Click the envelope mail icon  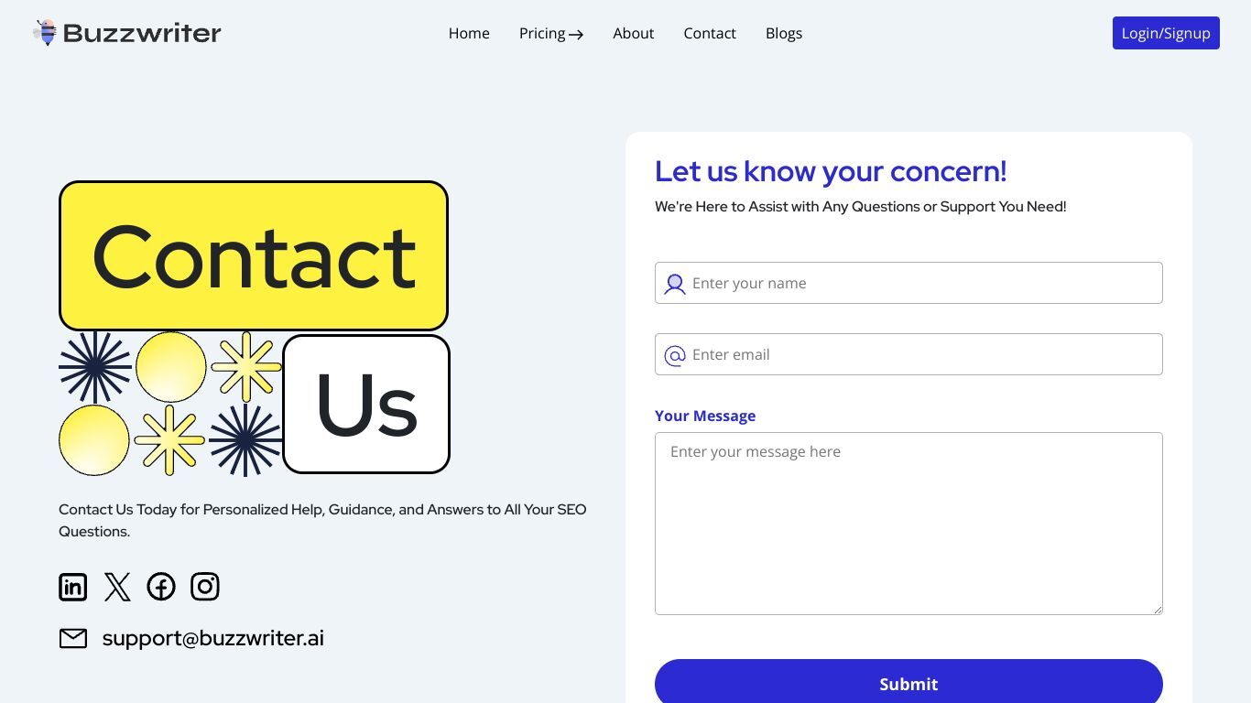[x=73, y=638]
